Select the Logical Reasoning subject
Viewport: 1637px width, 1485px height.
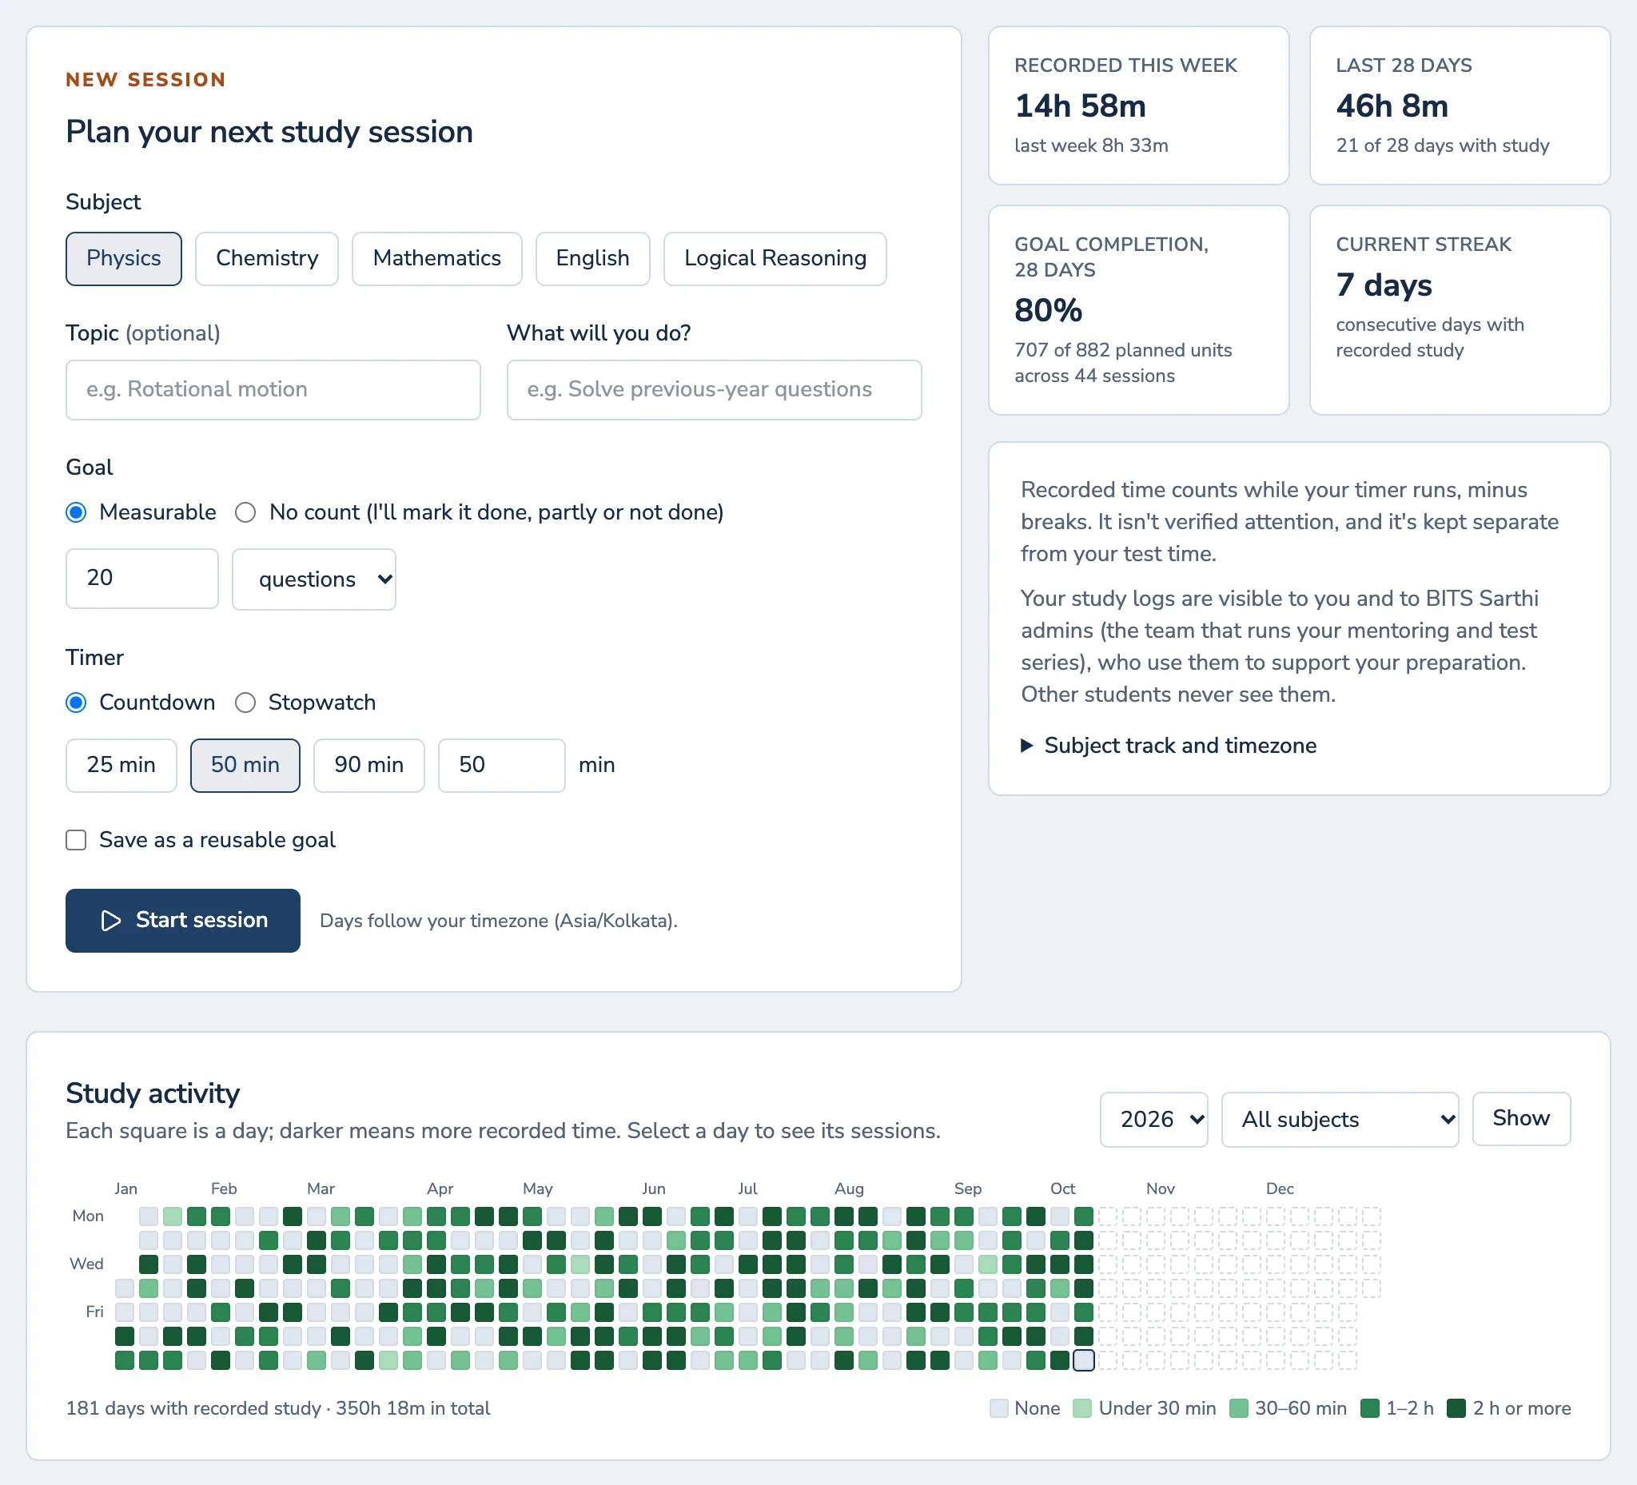pos(775,258)
